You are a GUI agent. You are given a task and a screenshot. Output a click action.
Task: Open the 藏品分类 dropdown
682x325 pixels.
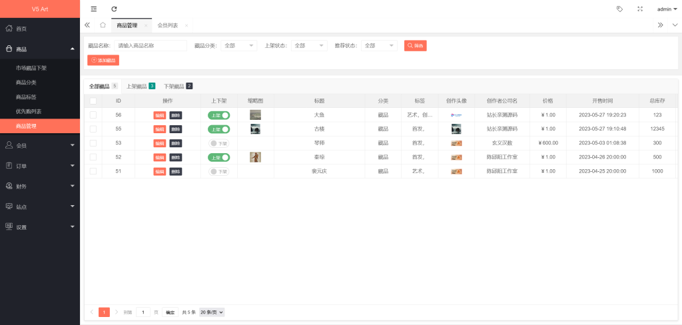(239, 46)
